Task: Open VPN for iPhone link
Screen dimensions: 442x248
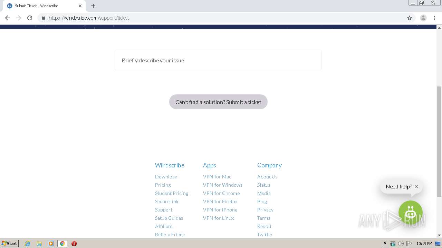Action: pyautogui.click(x=220, y=210)
